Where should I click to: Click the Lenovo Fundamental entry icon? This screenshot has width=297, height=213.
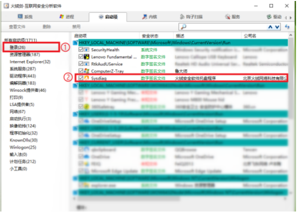[x=87, y=57]
